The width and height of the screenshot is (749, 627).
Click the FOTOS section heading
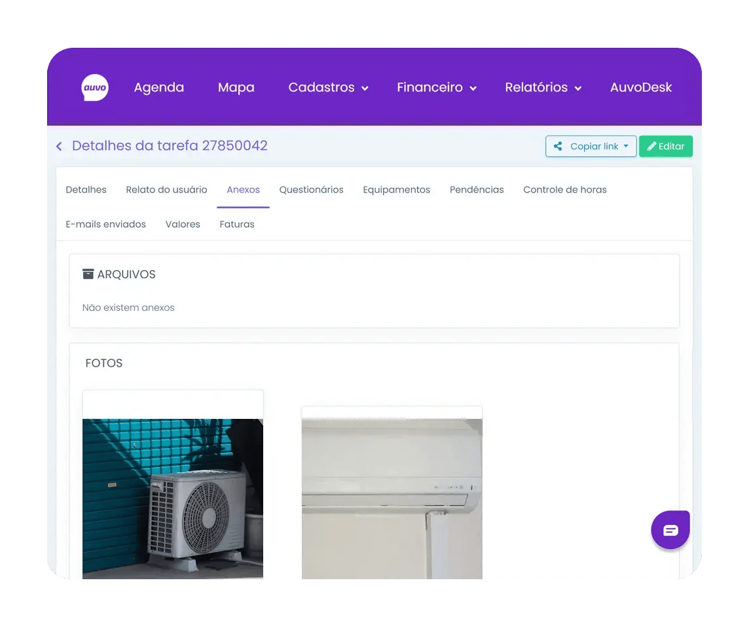point(103,363)
